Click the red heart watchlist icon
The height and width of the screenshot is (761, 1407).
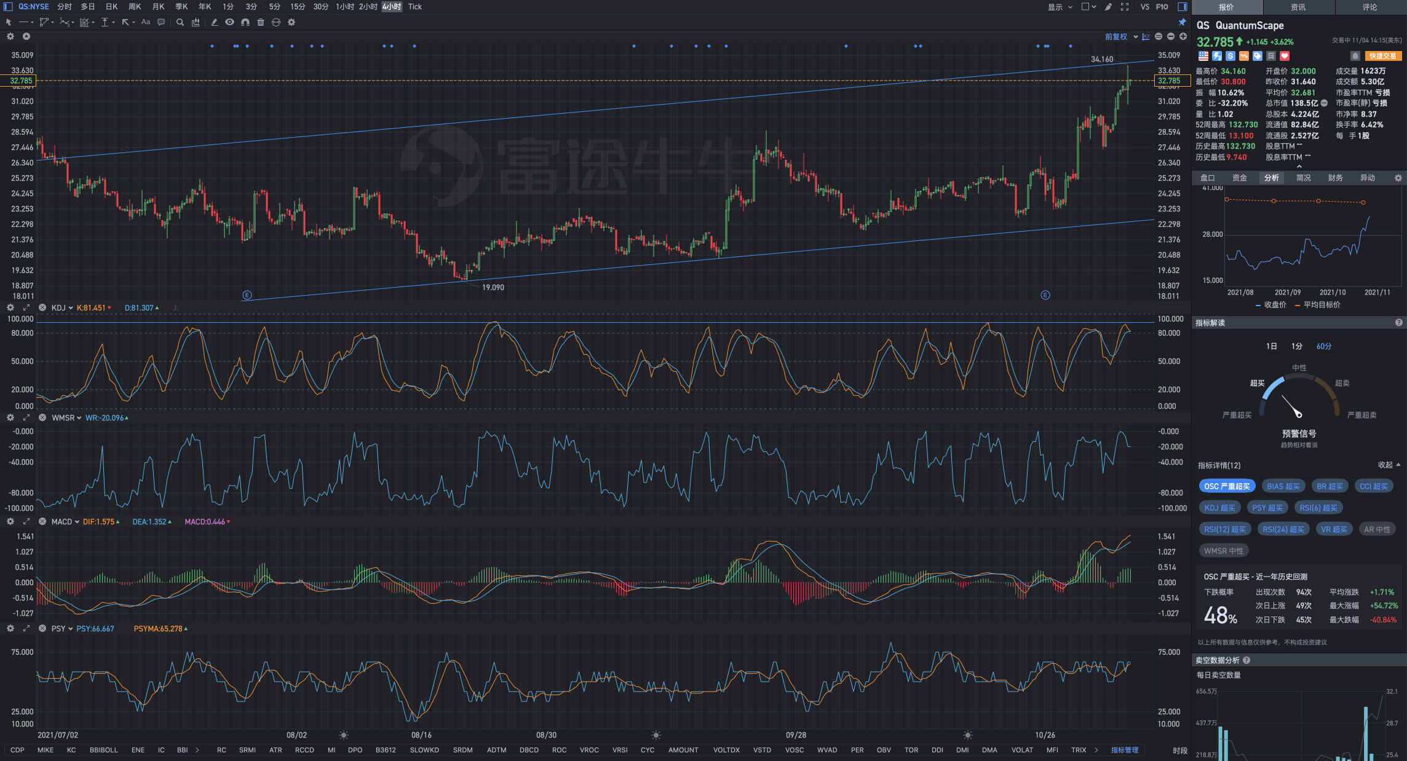click(1285, 56)
